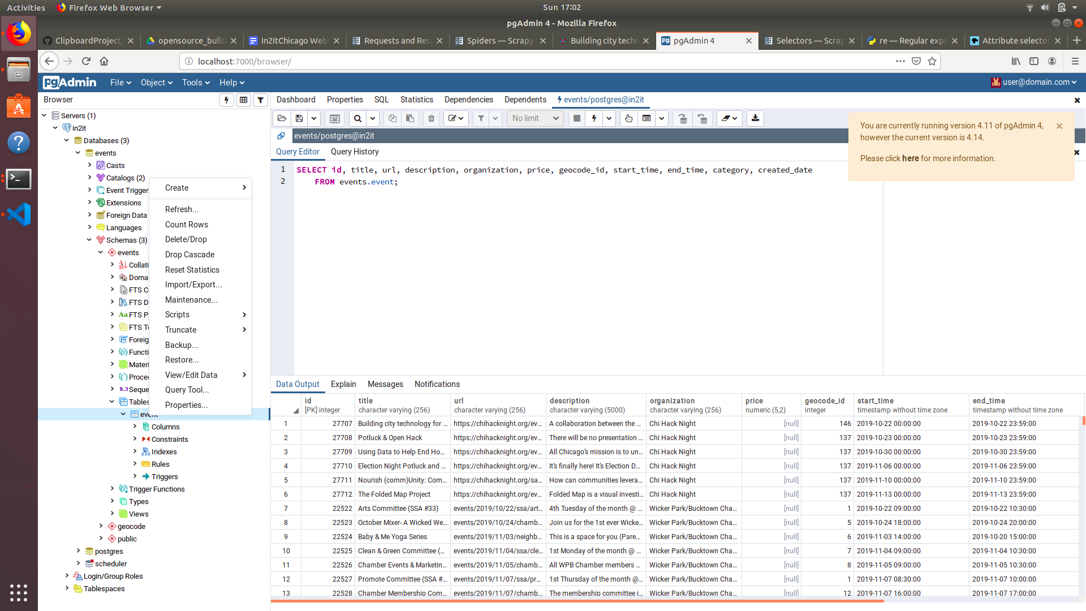Click the title column header

pyautogui.click(x=403, y=405)
